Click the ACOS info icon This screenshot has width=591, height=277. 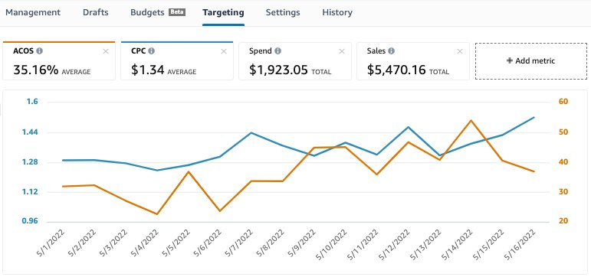click(x=39, y=51)
